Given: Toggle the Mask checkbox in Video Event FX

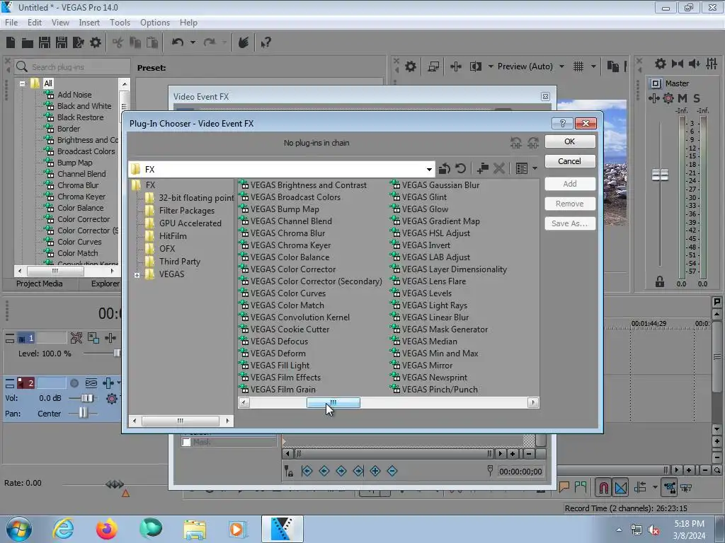Looking at the screenshot, I should 186,443.
